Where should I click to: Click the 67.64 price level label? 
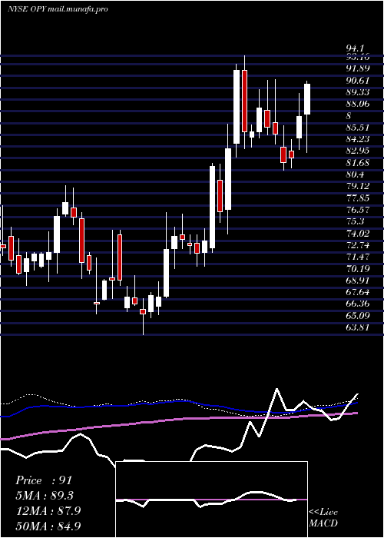358,292
